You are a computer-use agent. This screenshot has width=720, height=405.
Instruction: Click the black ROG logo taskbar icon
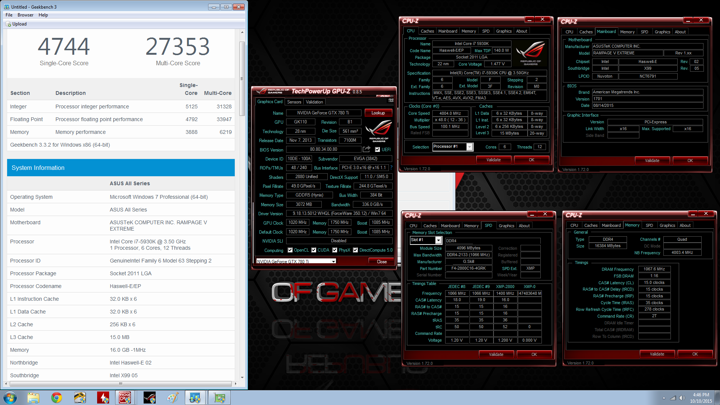[x=150, y=397]
